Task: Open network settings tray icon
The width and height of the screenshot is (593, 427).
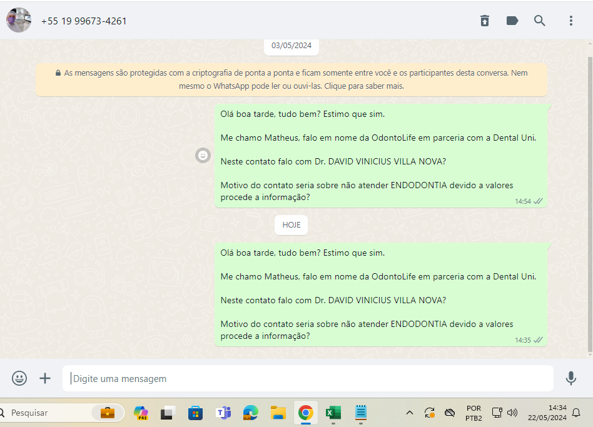Action: click(497, 413)
